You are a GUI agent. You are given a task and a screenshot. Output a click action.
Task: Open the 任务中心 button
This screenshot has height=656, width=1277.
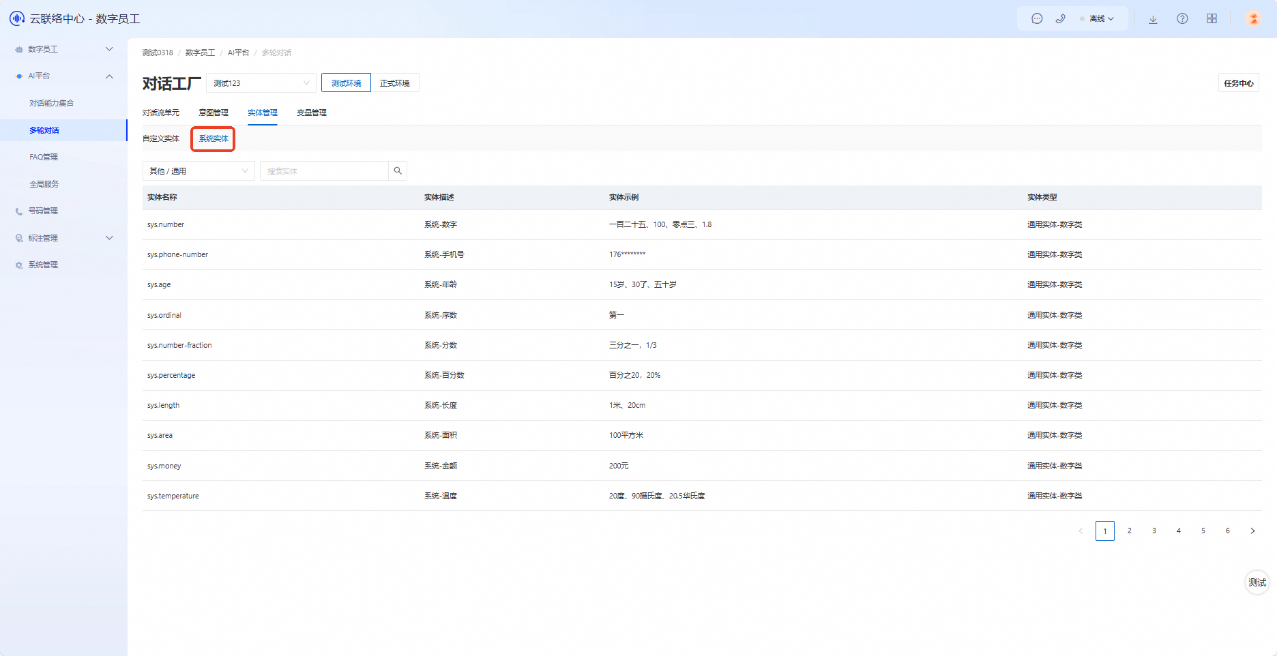[1239, 83]
